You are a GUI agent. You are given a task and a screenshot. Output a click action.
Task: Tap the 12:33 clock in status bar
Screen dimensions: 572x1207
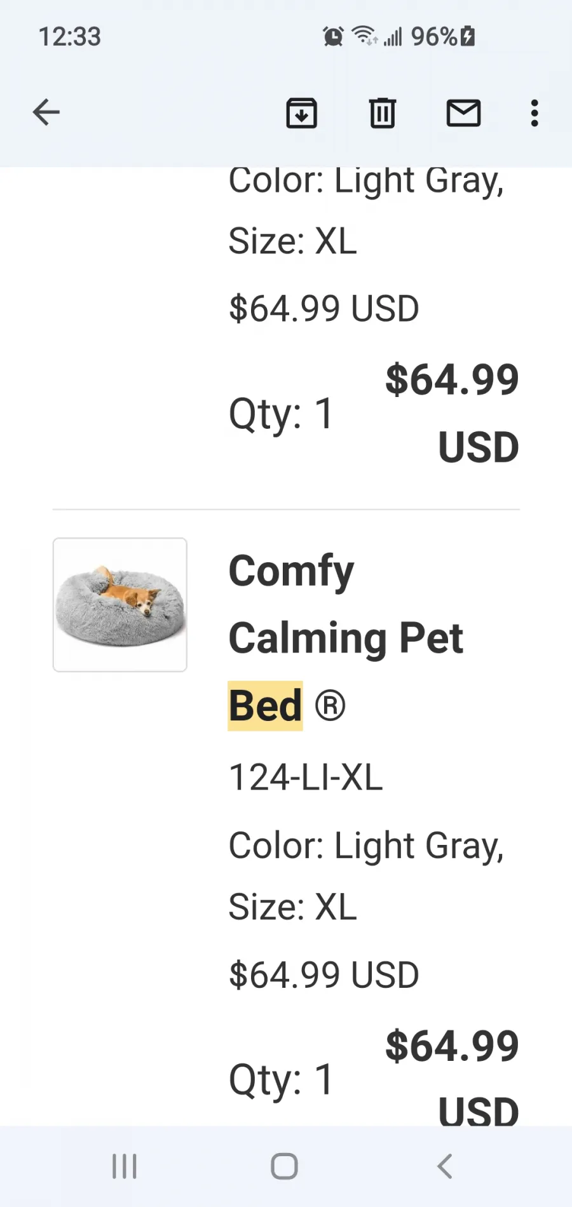pyautogui.click(x=70, y=37)
